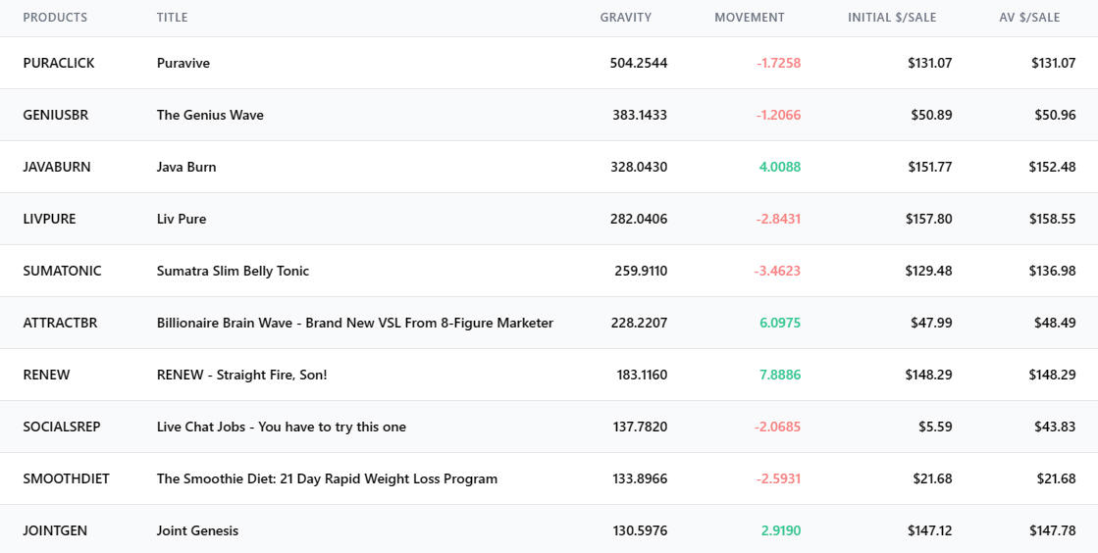The height and width of the screenshot is (553, 1098).
Task: Click movement value -2.5931
Action: pyautogui.click(x=778, y=478)
